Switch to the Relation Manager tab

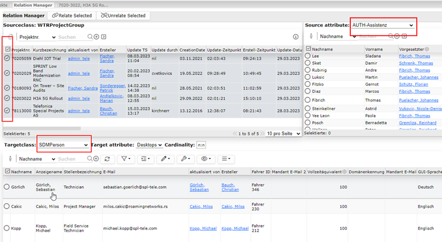pyautogui.click(x=33, y=5)
